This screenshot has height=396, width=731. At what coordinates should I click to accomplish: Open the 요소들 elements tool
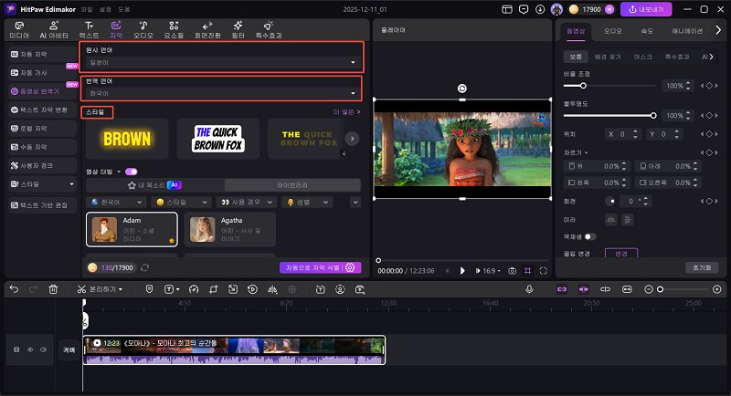click(x=174, y=30)
